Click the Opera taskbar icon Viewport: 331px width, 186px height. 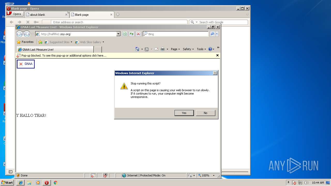(x=47, y=183)
